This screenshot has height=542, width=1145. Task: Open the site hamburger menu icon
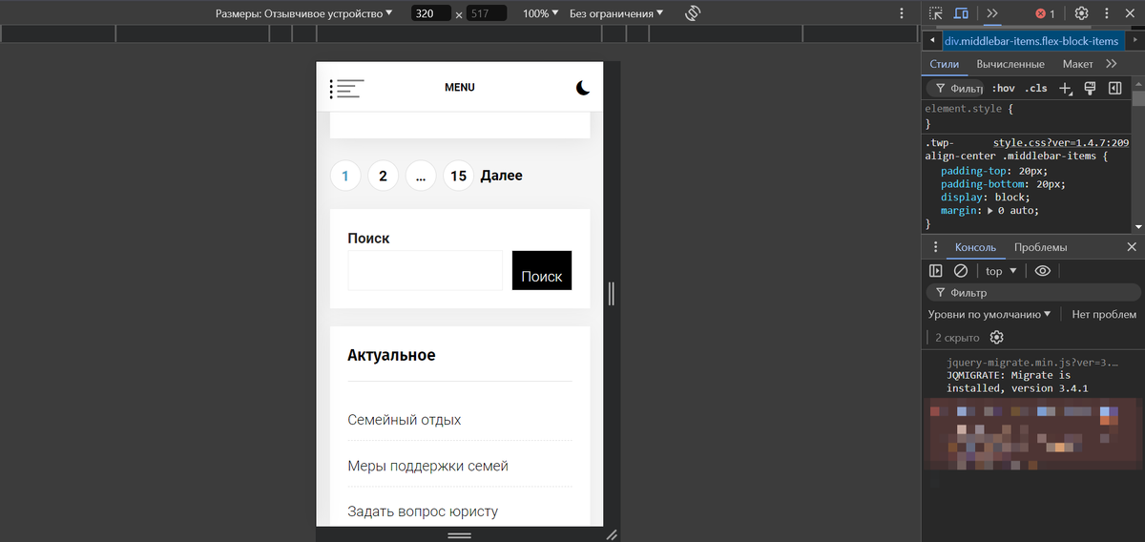click(347, 89)
